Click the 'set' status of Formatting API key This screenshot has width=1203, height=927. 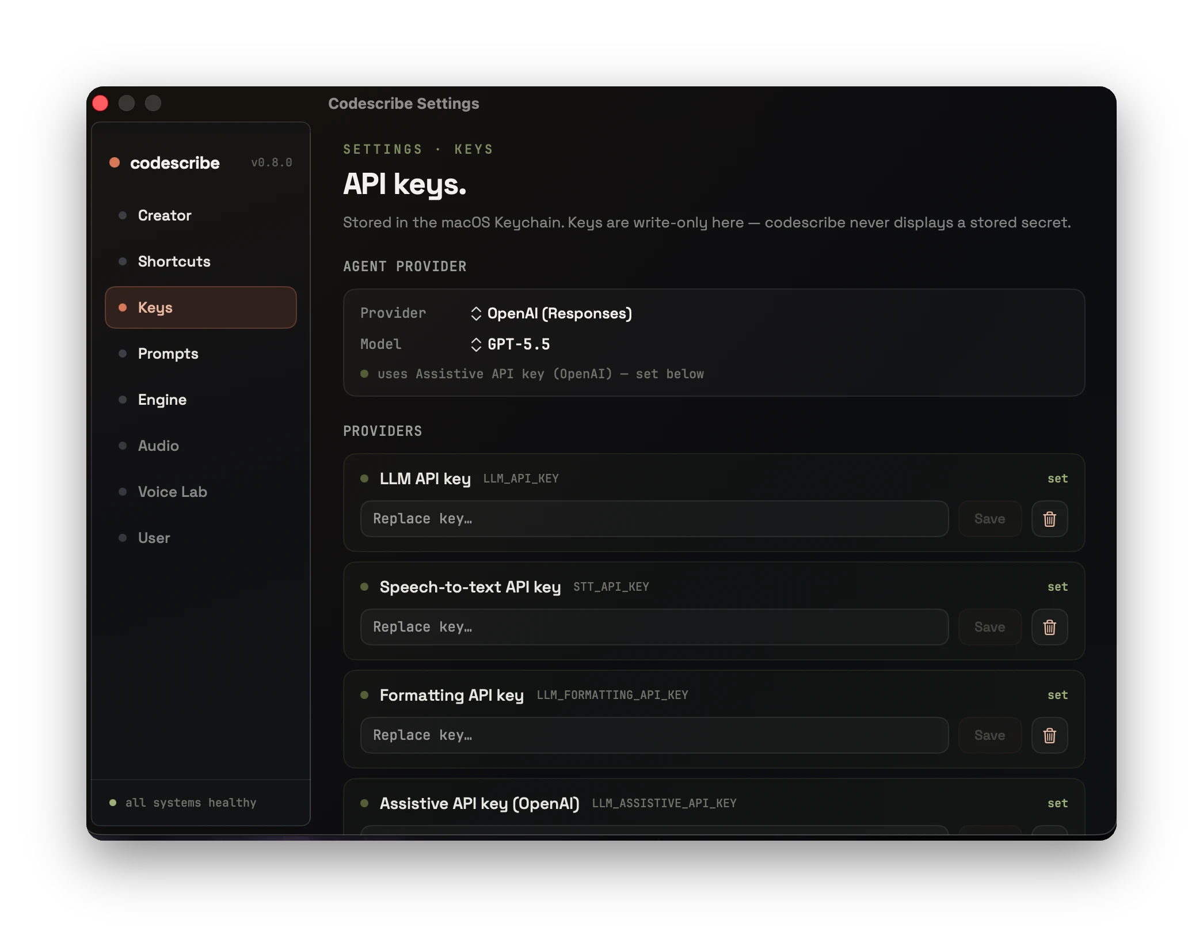[x=1057, y=695]
